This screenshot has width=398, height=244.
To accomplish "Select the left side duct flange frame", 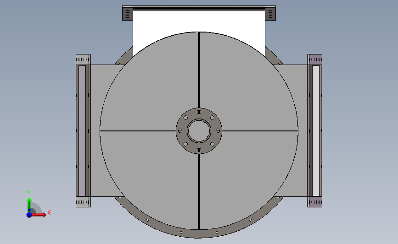I will coord(83,130).
